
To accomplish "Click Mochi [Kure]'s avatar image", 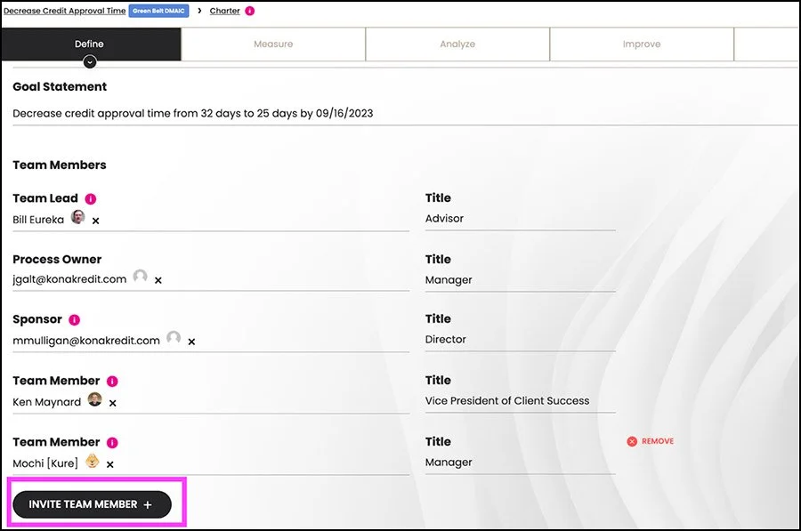I will click(x=92, y=461).
